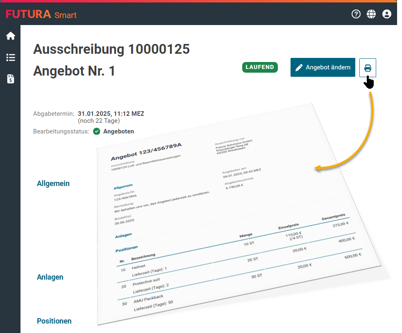Print the offer with printer icon
The image size is (402, 333).
tap(368, 68)
